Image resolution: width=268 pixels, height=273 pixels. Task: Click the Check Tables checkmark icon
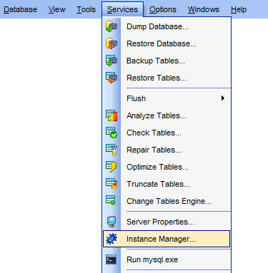111,133
